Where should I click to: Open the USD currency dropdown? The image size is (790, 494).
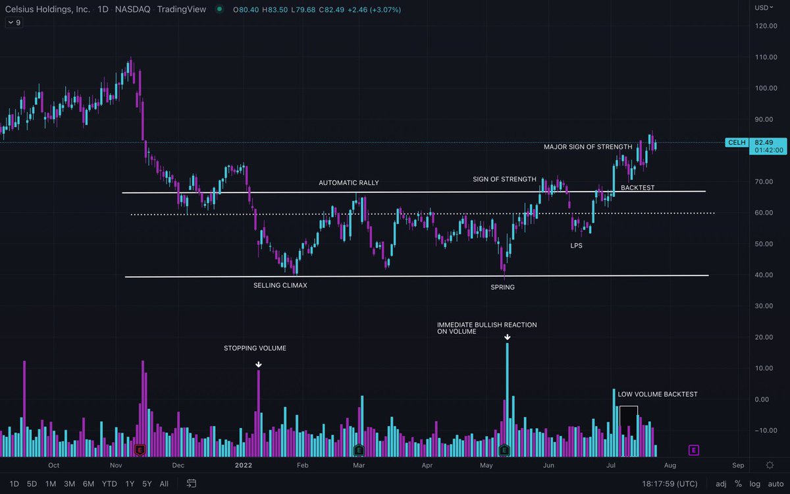[x=764, y=8]
